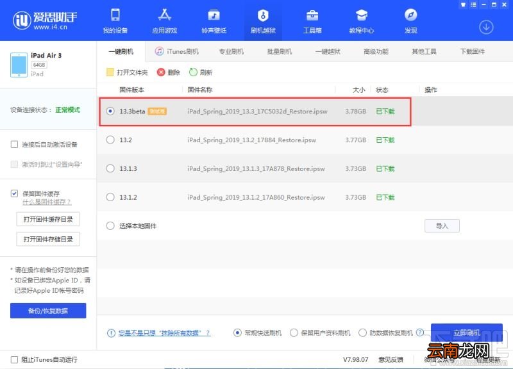Click the iPad Air 3 device thumbnail
The height and width of the screenshot is (369, 513).
pos(19,65)
